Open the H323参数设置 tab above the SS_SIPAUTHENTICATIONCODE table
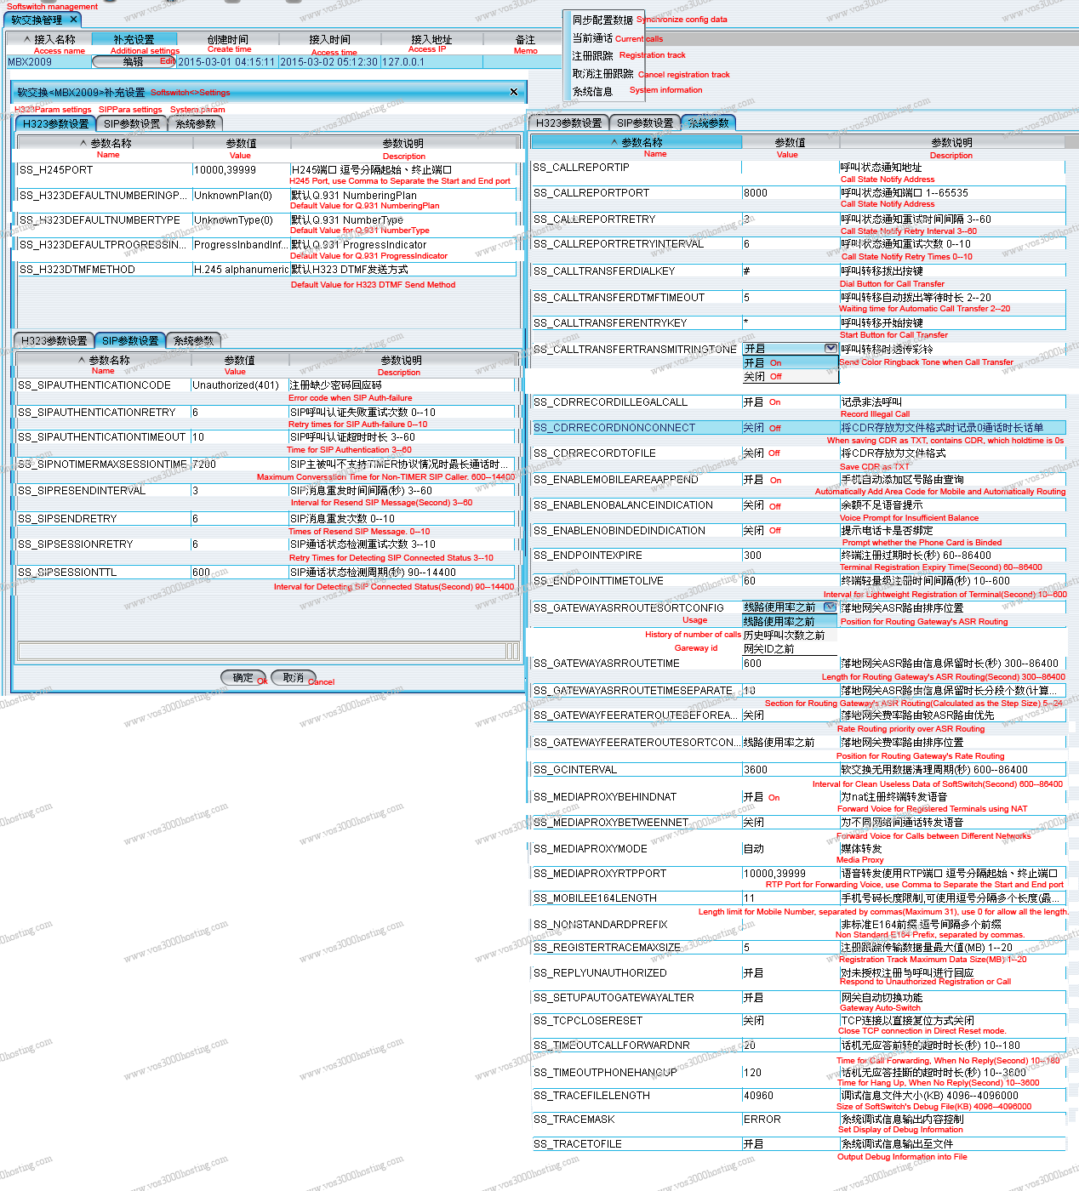 (54, 340)
